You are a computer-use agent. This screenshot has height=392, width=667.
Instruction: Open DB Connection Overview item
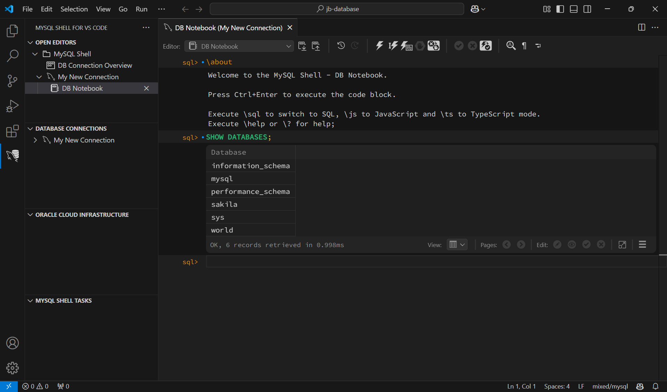click(x=95, y=65)
